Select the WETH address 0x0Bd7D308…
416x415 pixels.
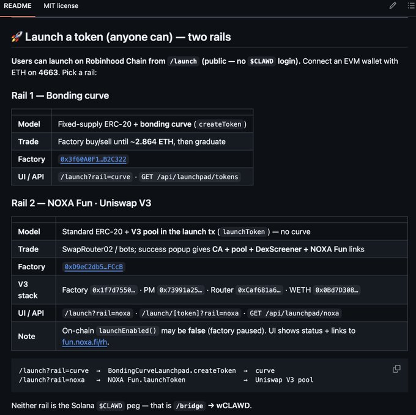336,290
